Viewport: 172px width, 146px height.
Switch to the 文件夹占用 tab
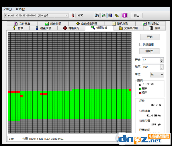coord(128,28)
